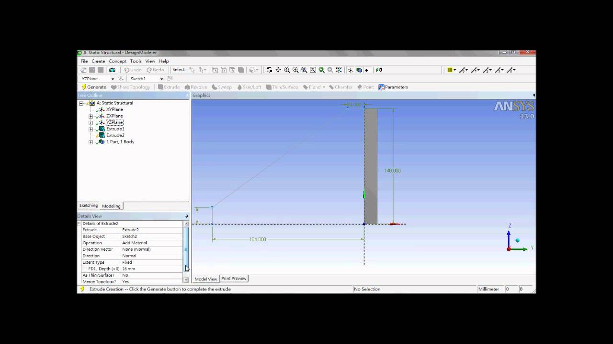The image size is (613, 344).
Task: Open the Sketch2 sketch selector dropdown
Action: coord(161,79)
